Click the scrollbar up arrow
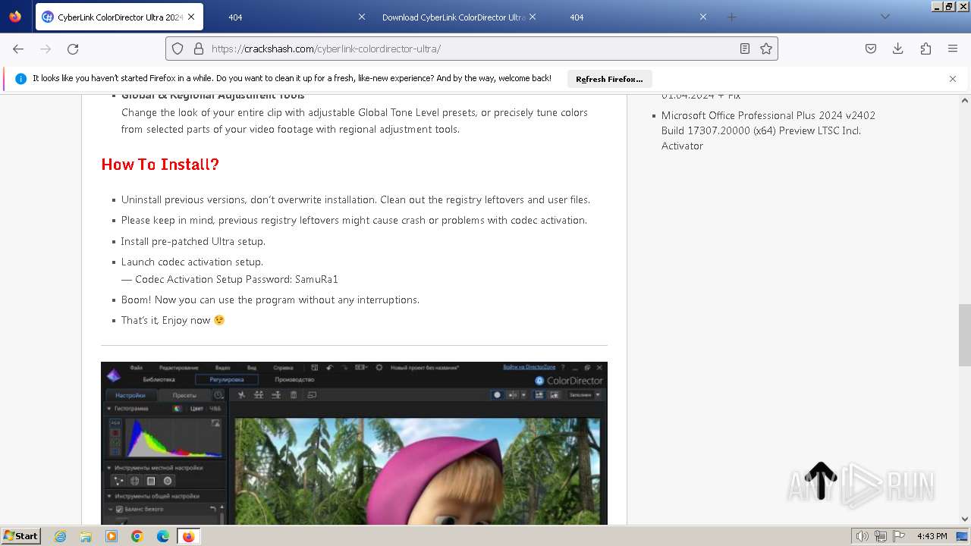The height and width of the screenshot is (546, 971). click(x=965, y=100)
